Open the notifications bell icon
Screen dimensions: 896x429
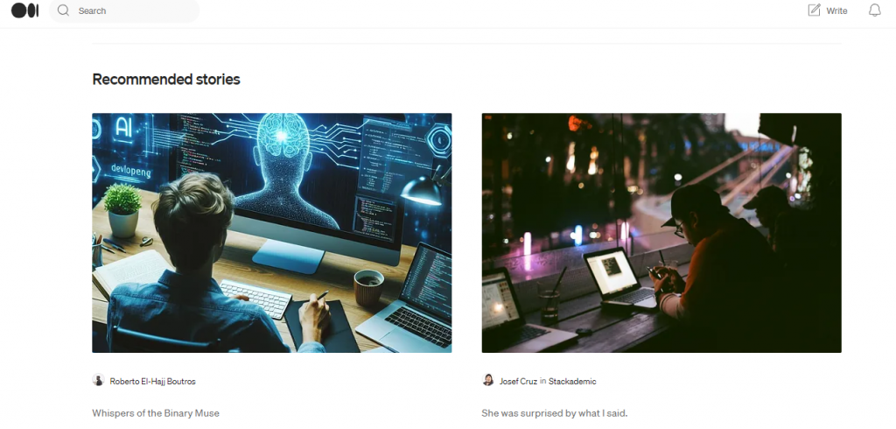click(874, 11)
